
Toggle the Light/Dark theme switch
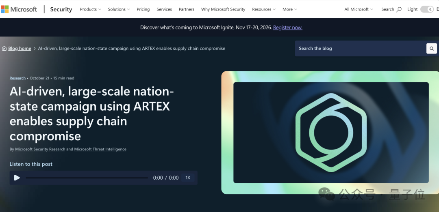pos(427,9)
